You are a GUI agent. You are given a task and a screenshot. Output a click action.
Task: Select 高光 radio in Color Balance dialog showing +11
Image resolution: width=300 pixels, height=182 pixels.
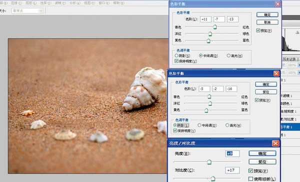pos(228,55)
